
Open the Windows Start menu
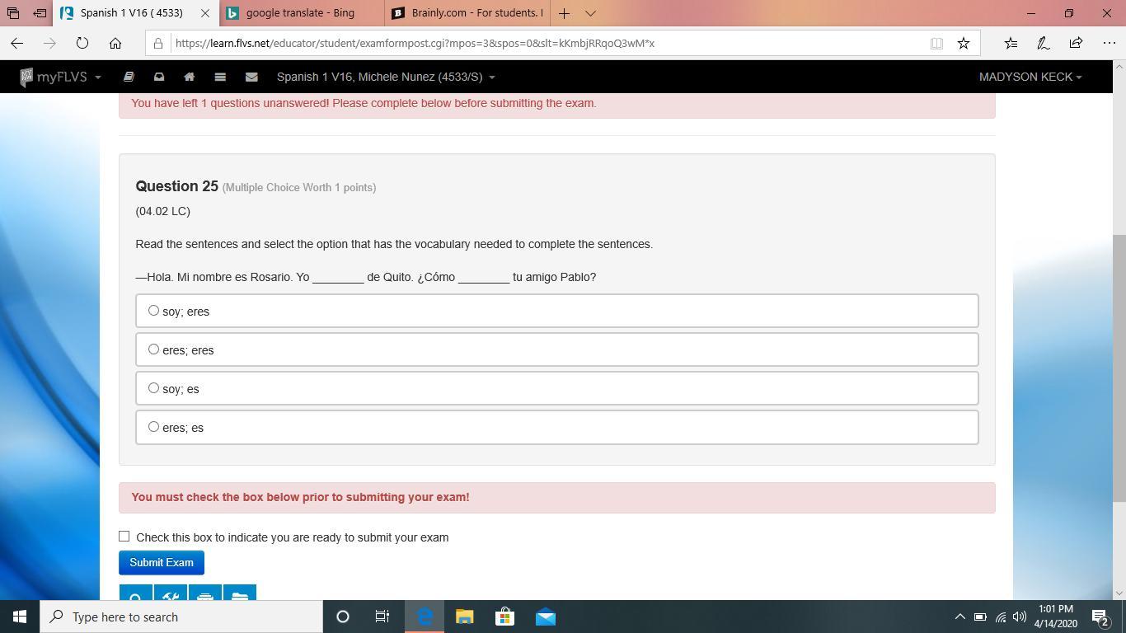pyautogui.click(x=20, y=617)
